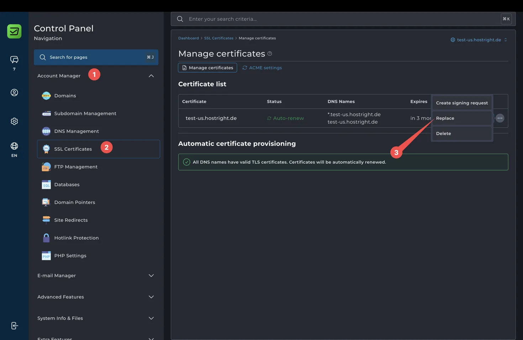Image resolution: width=523 pixels, height=340 pixels.
Task: Click the Expires column header
Action: tap(419, 102)
